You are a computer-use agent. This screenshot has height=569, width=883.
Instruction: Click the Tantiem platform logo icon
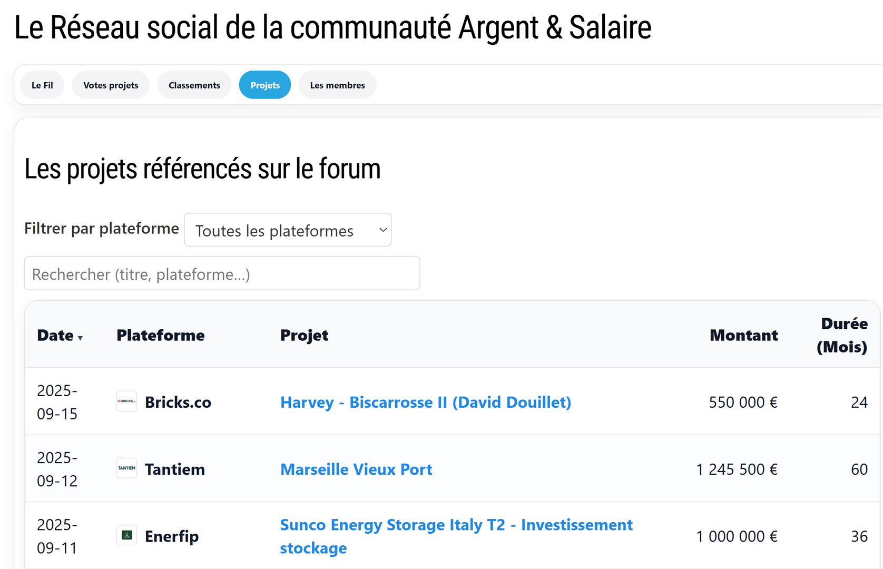click(126, 468)
